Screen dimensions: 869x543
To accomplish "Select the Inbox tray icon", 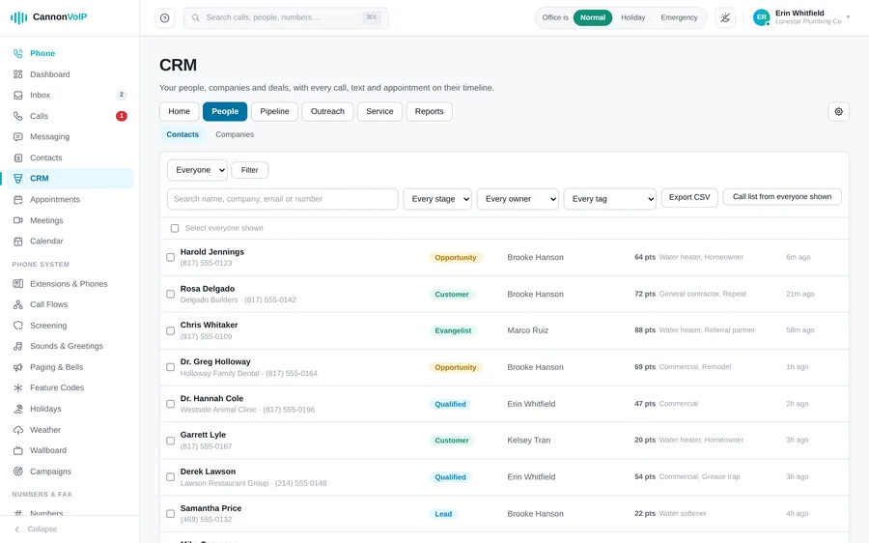I will click(18, 95).
